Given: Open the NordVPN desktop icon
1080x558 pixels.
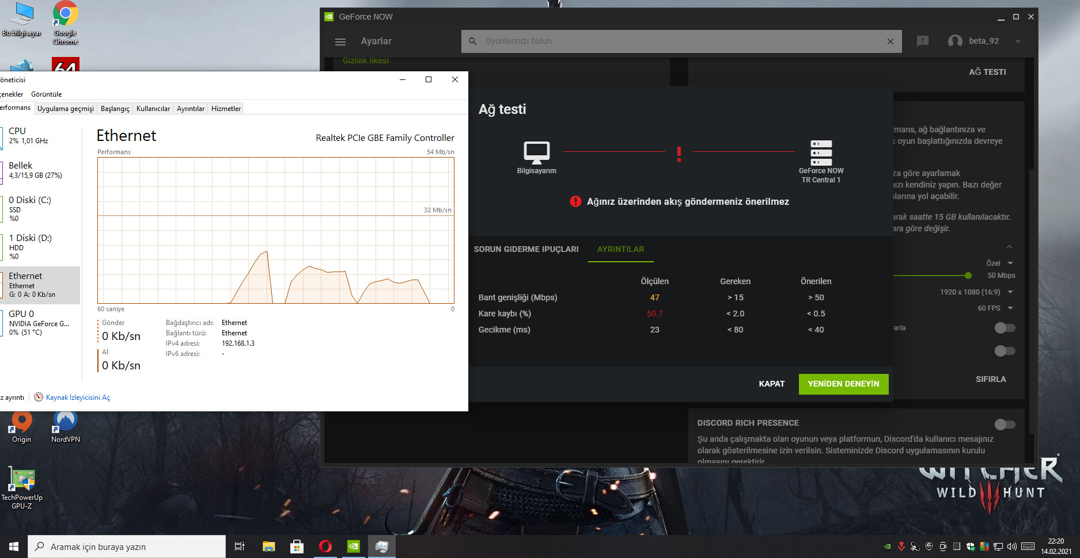Looking at the screenshot, I should pyautogui.click(x=66, y=427).
